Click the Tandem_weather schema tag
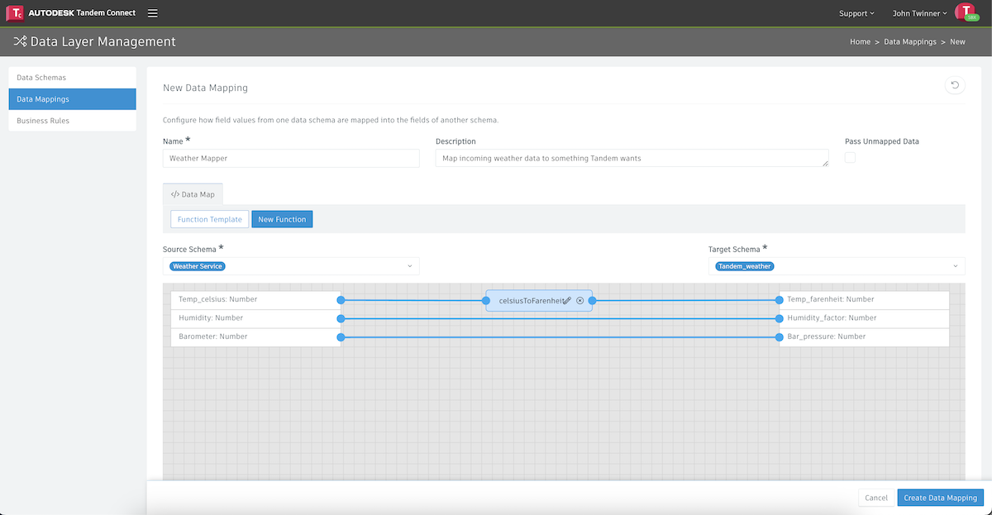Screen dimensions: 992x515 (x=745, y=266)
